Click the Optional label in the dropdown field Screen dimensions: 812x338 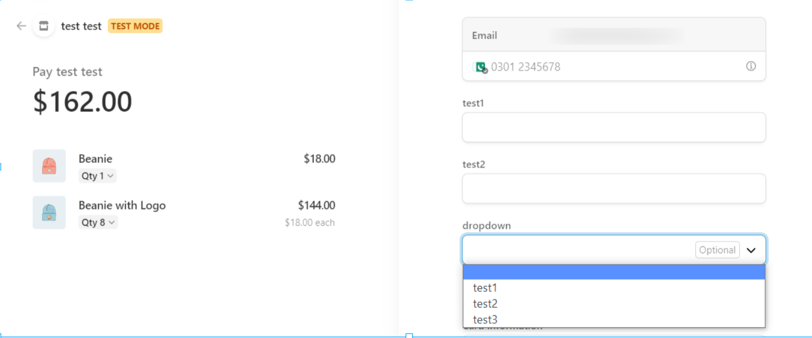tap(717, 250)
